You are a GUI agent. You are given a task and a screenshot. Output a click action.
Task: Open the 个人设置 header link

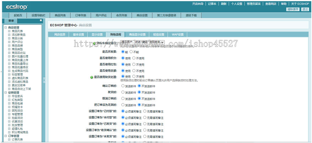coord(237,4)
